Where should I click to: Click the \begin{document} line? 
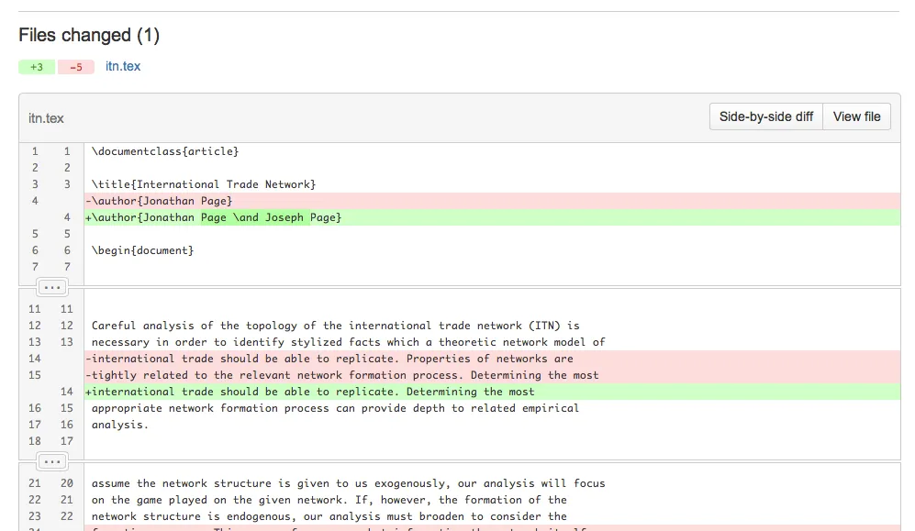tap(142, 250)
